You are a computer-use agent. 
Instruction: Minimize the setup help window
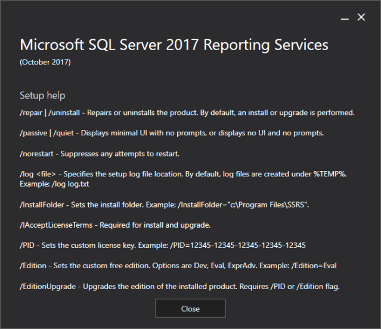tap(345, 18)
